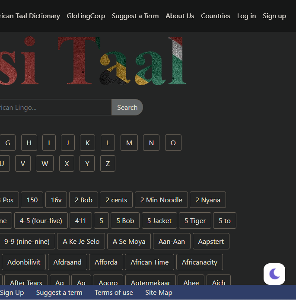296x300 pixels.
Task: Filter terms by letter X
Action: [x=67, y=163]
